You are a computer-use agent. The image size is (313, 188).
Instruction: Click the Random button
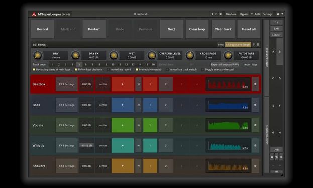pyautogui.click(x=231, y=14)
